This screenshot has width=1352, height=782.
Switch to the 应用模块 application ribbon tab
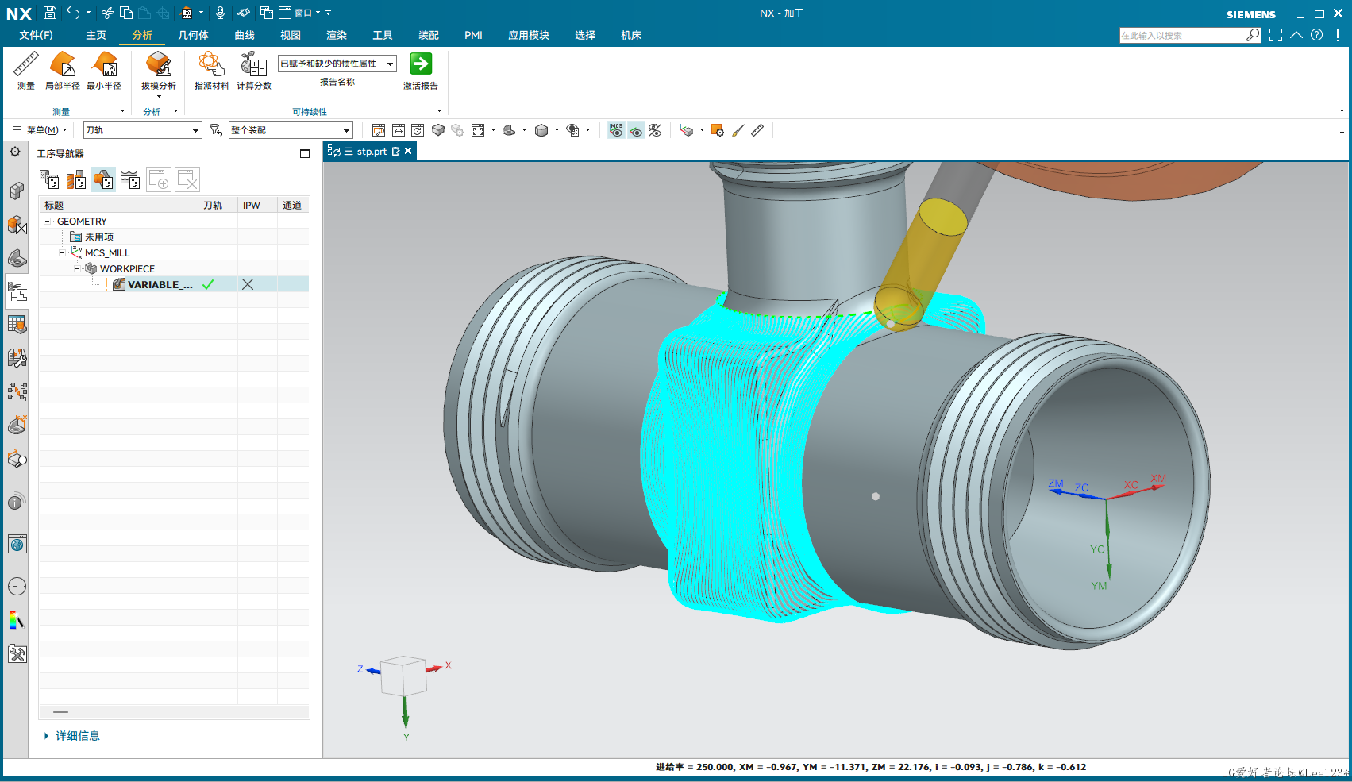coord(529,35)
